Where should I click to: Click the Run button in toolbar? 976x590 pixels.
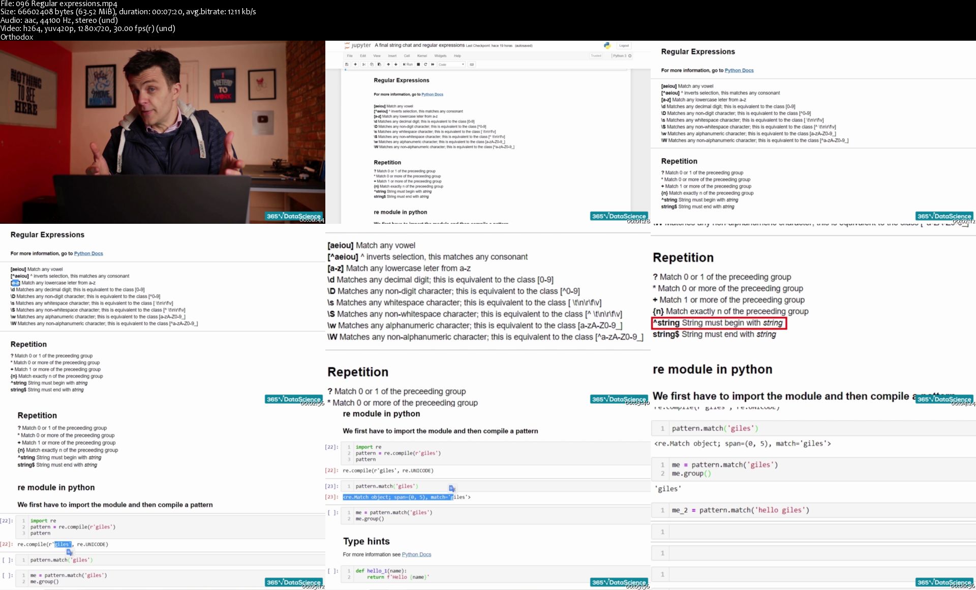click(x=408, y=65)
